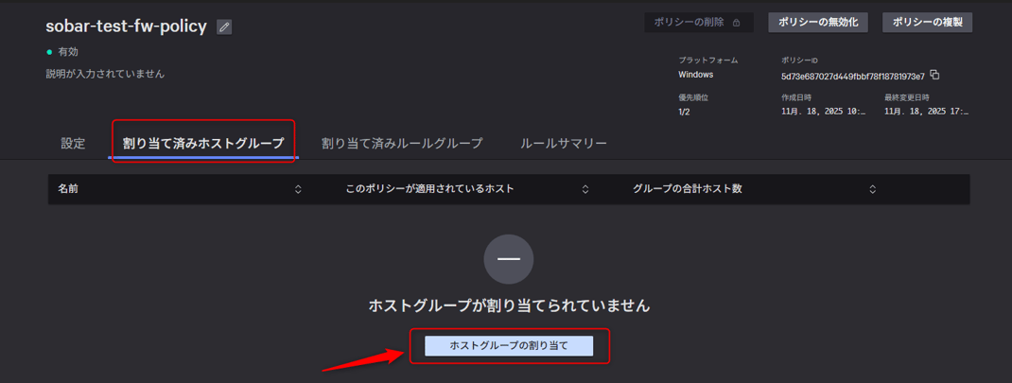The width and height of the screenshot is (1012, 383).
Task: Click the 作成日時 date value
Action: click(x=824, y=112)
